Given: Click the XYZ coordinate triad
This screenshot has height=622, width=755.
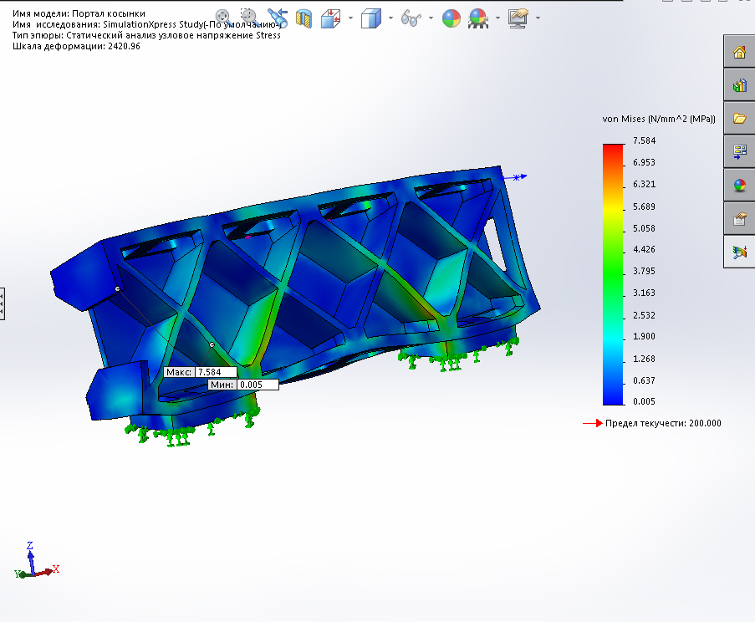Looking at the screenshot, I should pyautogui.click(x=36, y=561).
